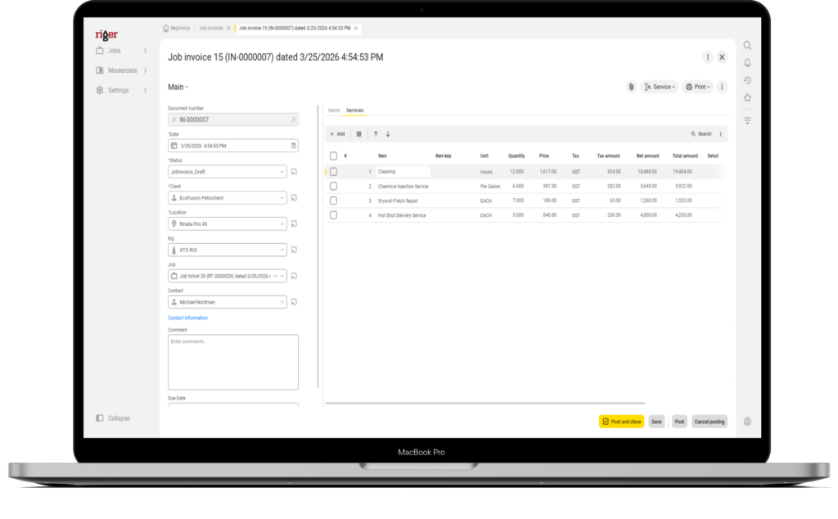Open the Status dropdown showing JobInvoice_Draft
Screen dimensions: 838x519
coord(228,172)
